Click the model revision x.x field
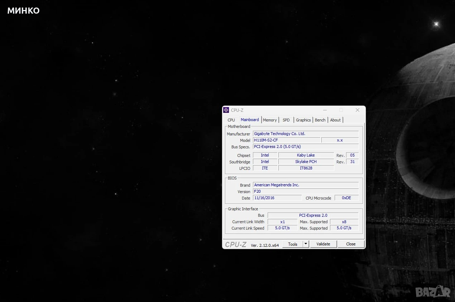The image size is (455, 302). (x=340, y=140)
